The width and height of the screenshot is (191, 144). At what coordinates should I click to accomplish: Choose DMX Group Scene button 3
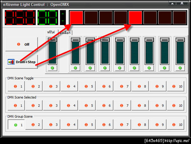52,125
